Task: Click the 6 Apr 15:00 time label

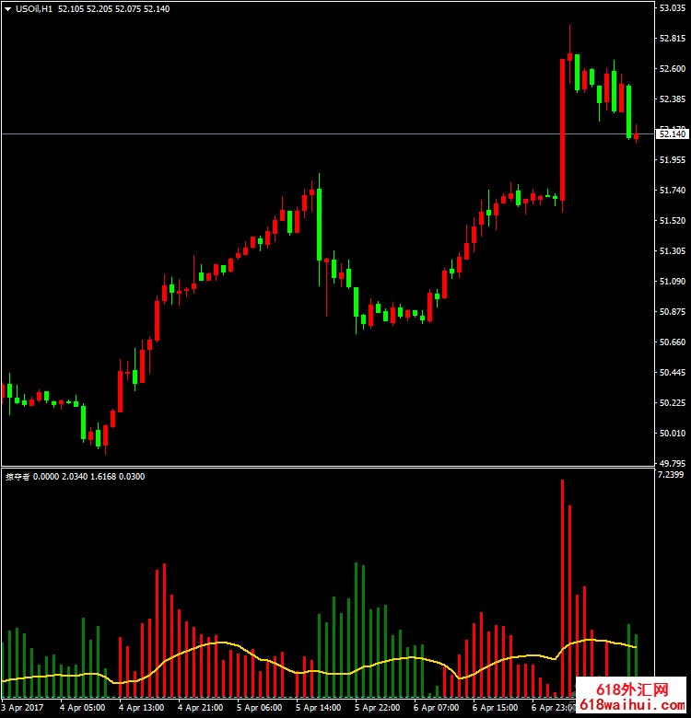Action: click(494, 708)
